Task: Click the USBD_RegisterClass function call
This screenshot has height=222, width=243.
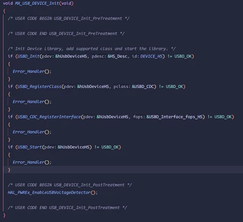Action: tap(40, 86)
